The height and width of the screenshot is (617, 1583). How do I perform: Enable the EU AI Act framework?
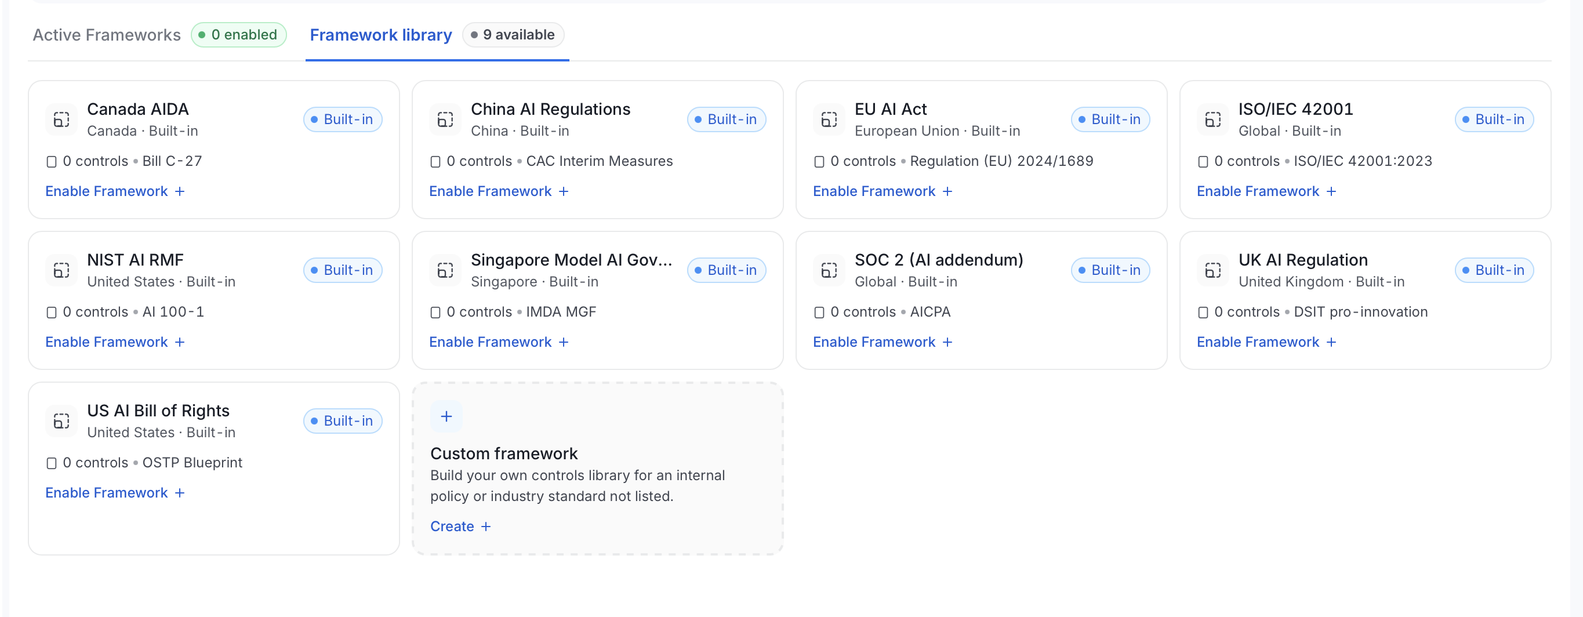click(x=883, y=191)
